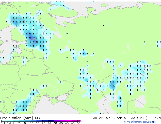Click the 'GFS' model label
Viewport: 161px width, 124px height.
click(x=38, y=118)
